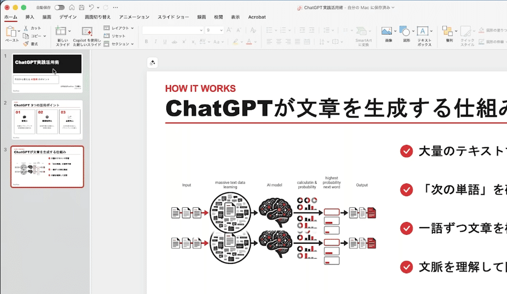
Task: Expand the New Slide dropdown arrow
Action: [x=70, y=31]
